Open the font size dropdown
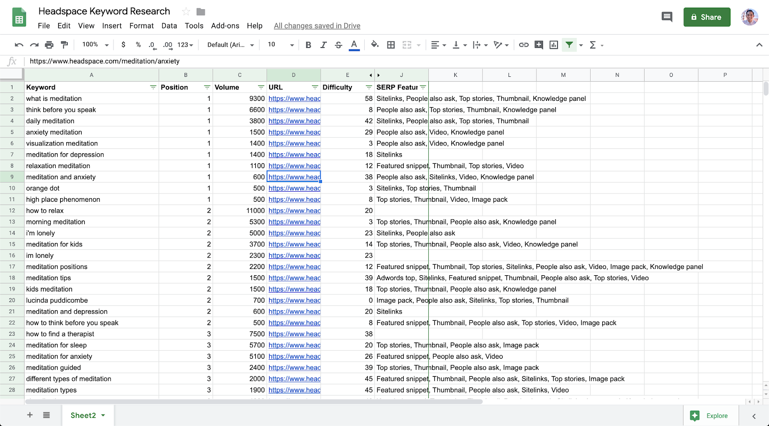 pos(281,45)
